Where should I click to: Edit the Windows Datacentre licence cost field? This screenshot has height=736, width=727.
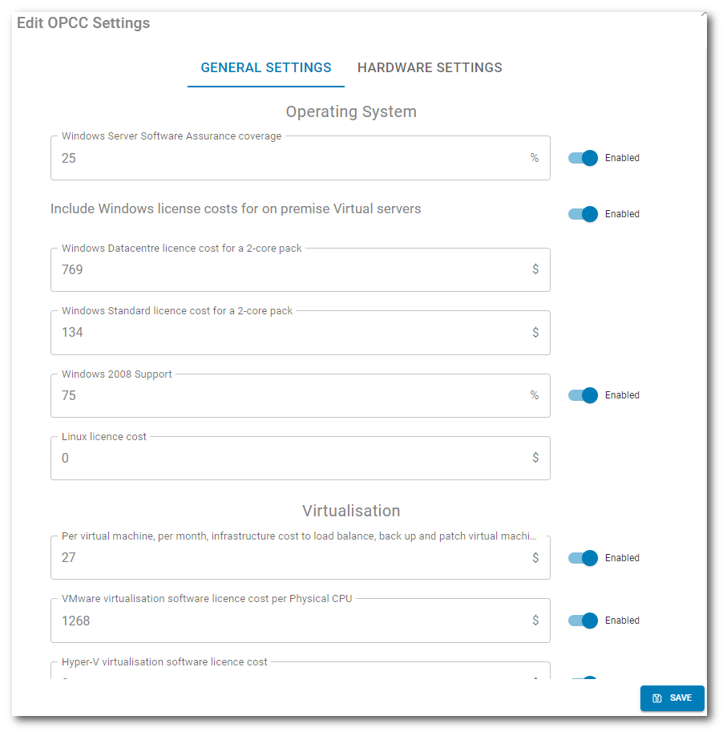(x=289, y=270)
